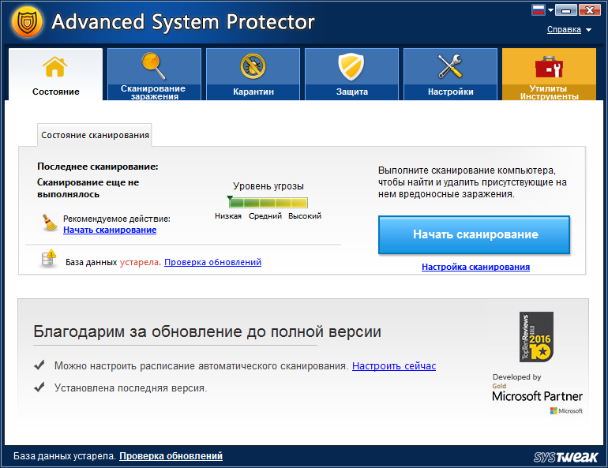Click the Начать сканирование recommended action link

(x=110, y=230)
